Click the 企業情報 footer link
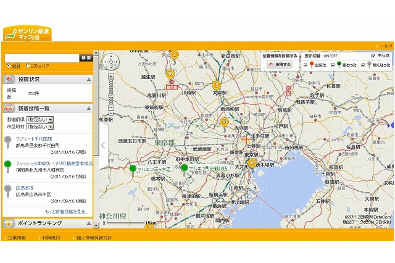The width and height of the screenshot is (395, 263). tap(17, 238)
